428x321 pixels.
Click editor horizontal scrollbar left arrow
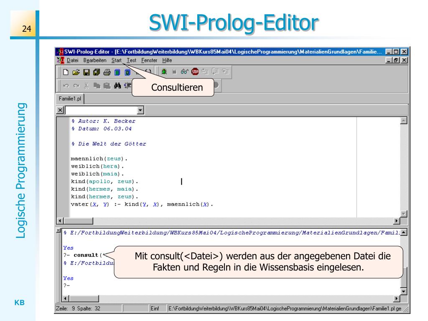(x=60, y=221)
